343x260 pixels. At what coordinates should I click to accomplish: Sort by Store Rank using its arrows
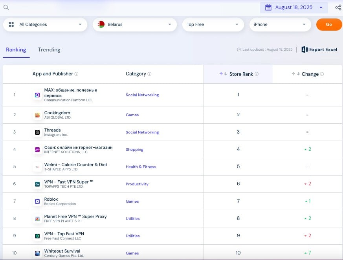[223, 74]
